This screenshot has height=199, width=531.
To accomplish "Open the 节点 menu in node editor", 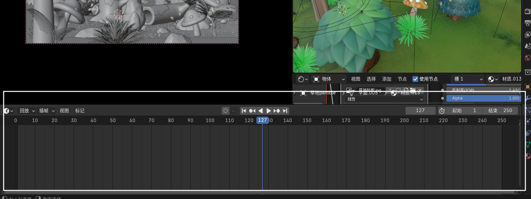I will coord(402,79).
